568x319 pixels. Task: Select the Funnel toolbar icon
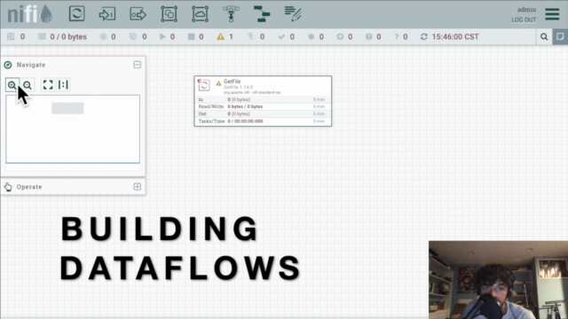pos(231,14)
